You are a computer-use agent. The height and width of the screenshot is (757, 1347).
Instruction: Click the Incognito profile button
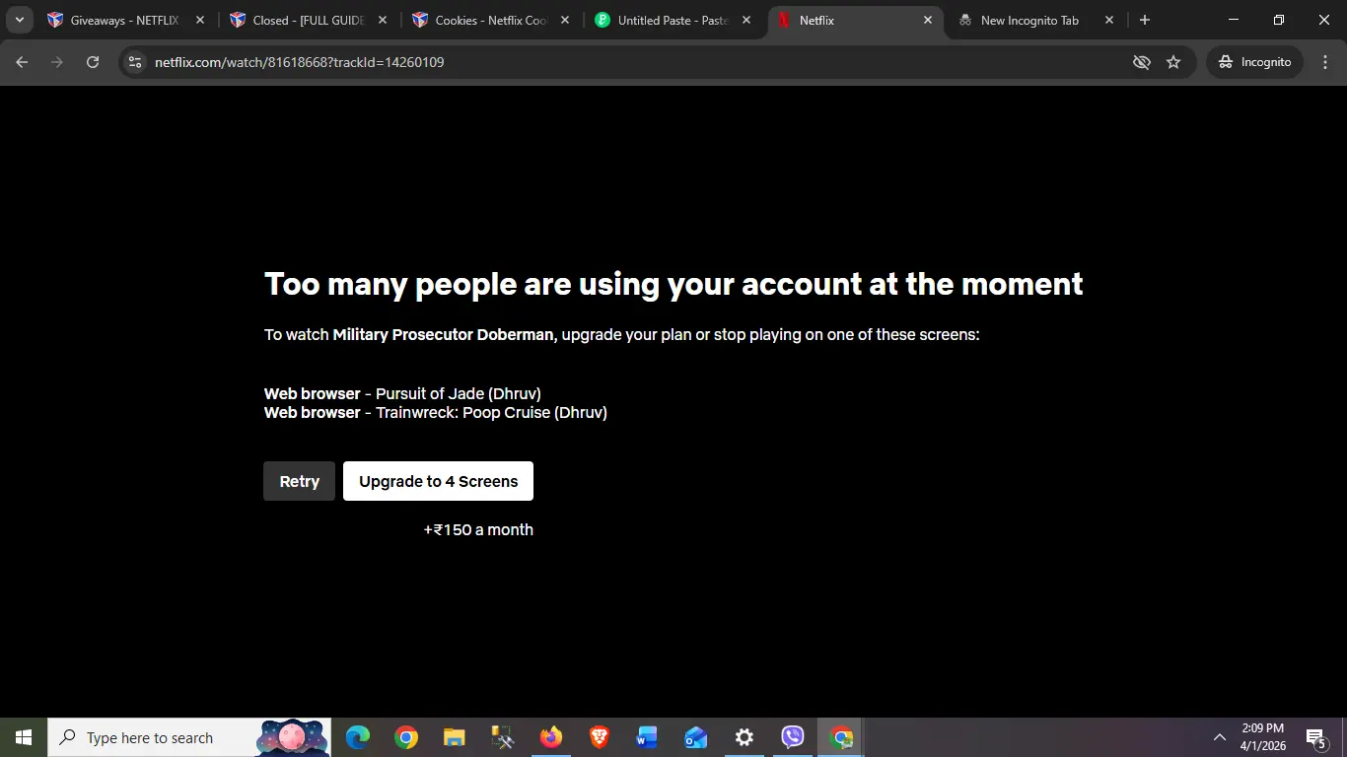(1254, 62)
